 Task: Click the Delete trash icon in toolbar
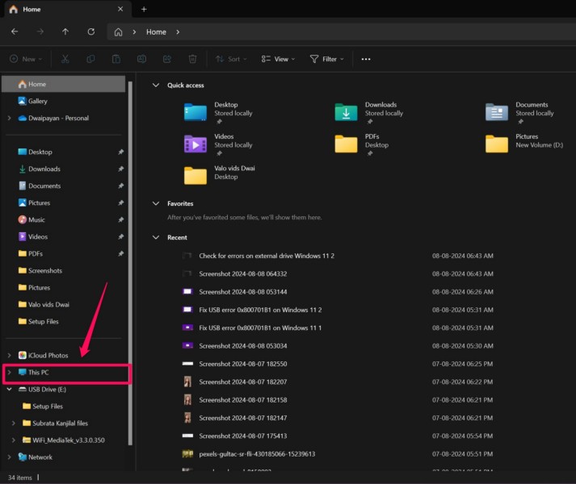coord(192,59)
